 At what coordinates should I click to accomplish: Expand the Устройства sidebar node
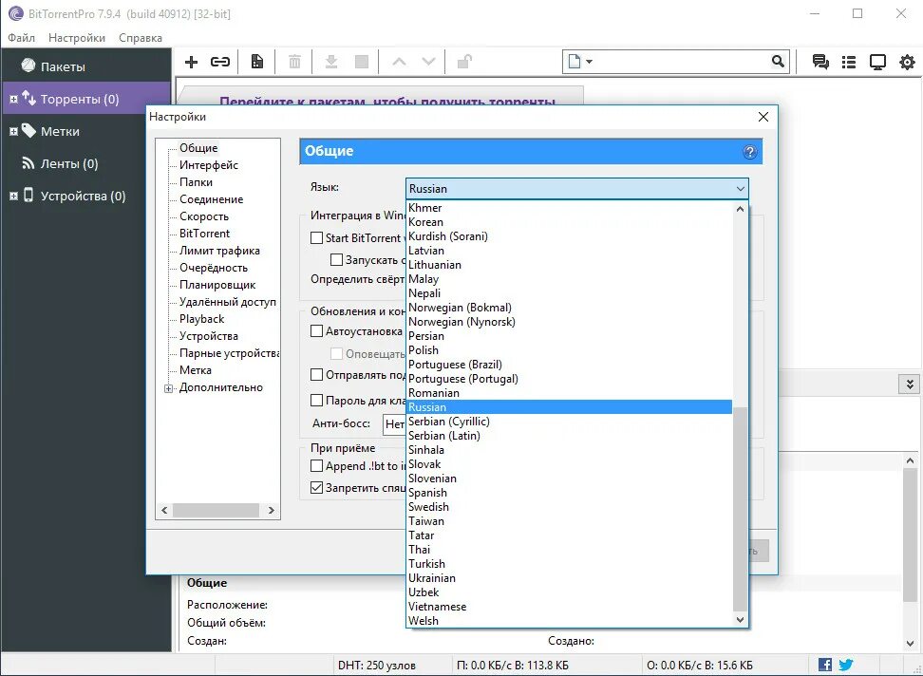(x=13, y=197)
